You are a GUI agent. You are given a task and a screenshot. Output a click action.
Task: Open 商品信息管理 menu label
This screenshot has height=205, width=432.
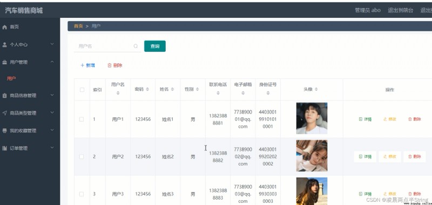click(23, 95)
